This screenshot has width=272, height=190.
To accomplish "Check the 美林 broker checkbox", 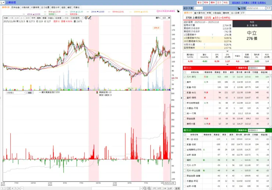I will pos(185,82).
